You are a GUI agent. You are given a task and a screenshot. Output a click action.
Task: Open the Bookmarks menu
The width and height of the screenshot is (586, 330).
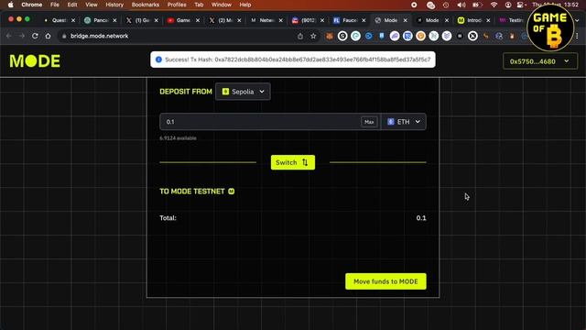[x=146, y=5]
